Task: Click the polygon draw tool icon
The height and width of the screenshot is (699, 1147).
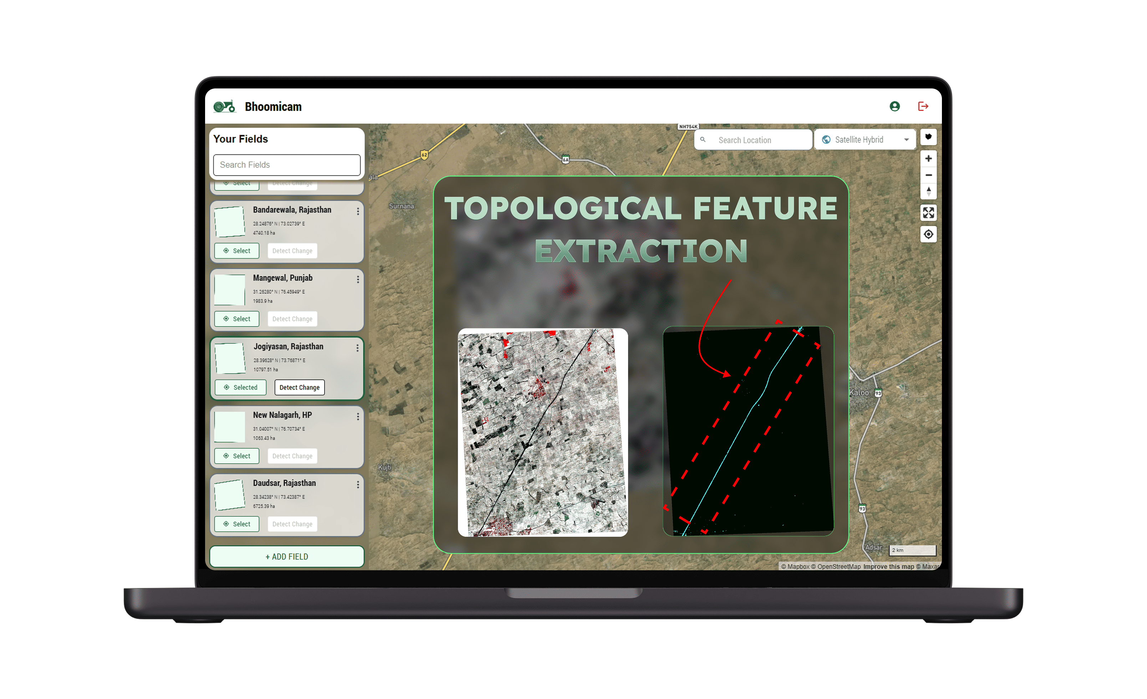Action: [928, 137]
